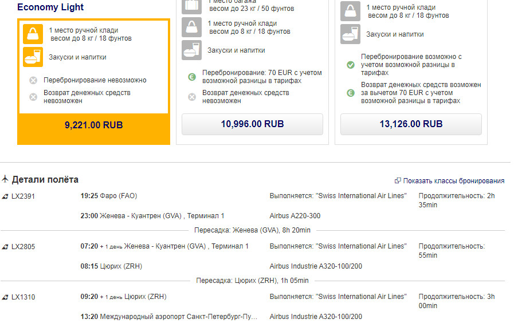Viewport: 514px width, 323px height.
Task: Click the Swiss tail logo icon beside LX2805
Action: (5, 247)
